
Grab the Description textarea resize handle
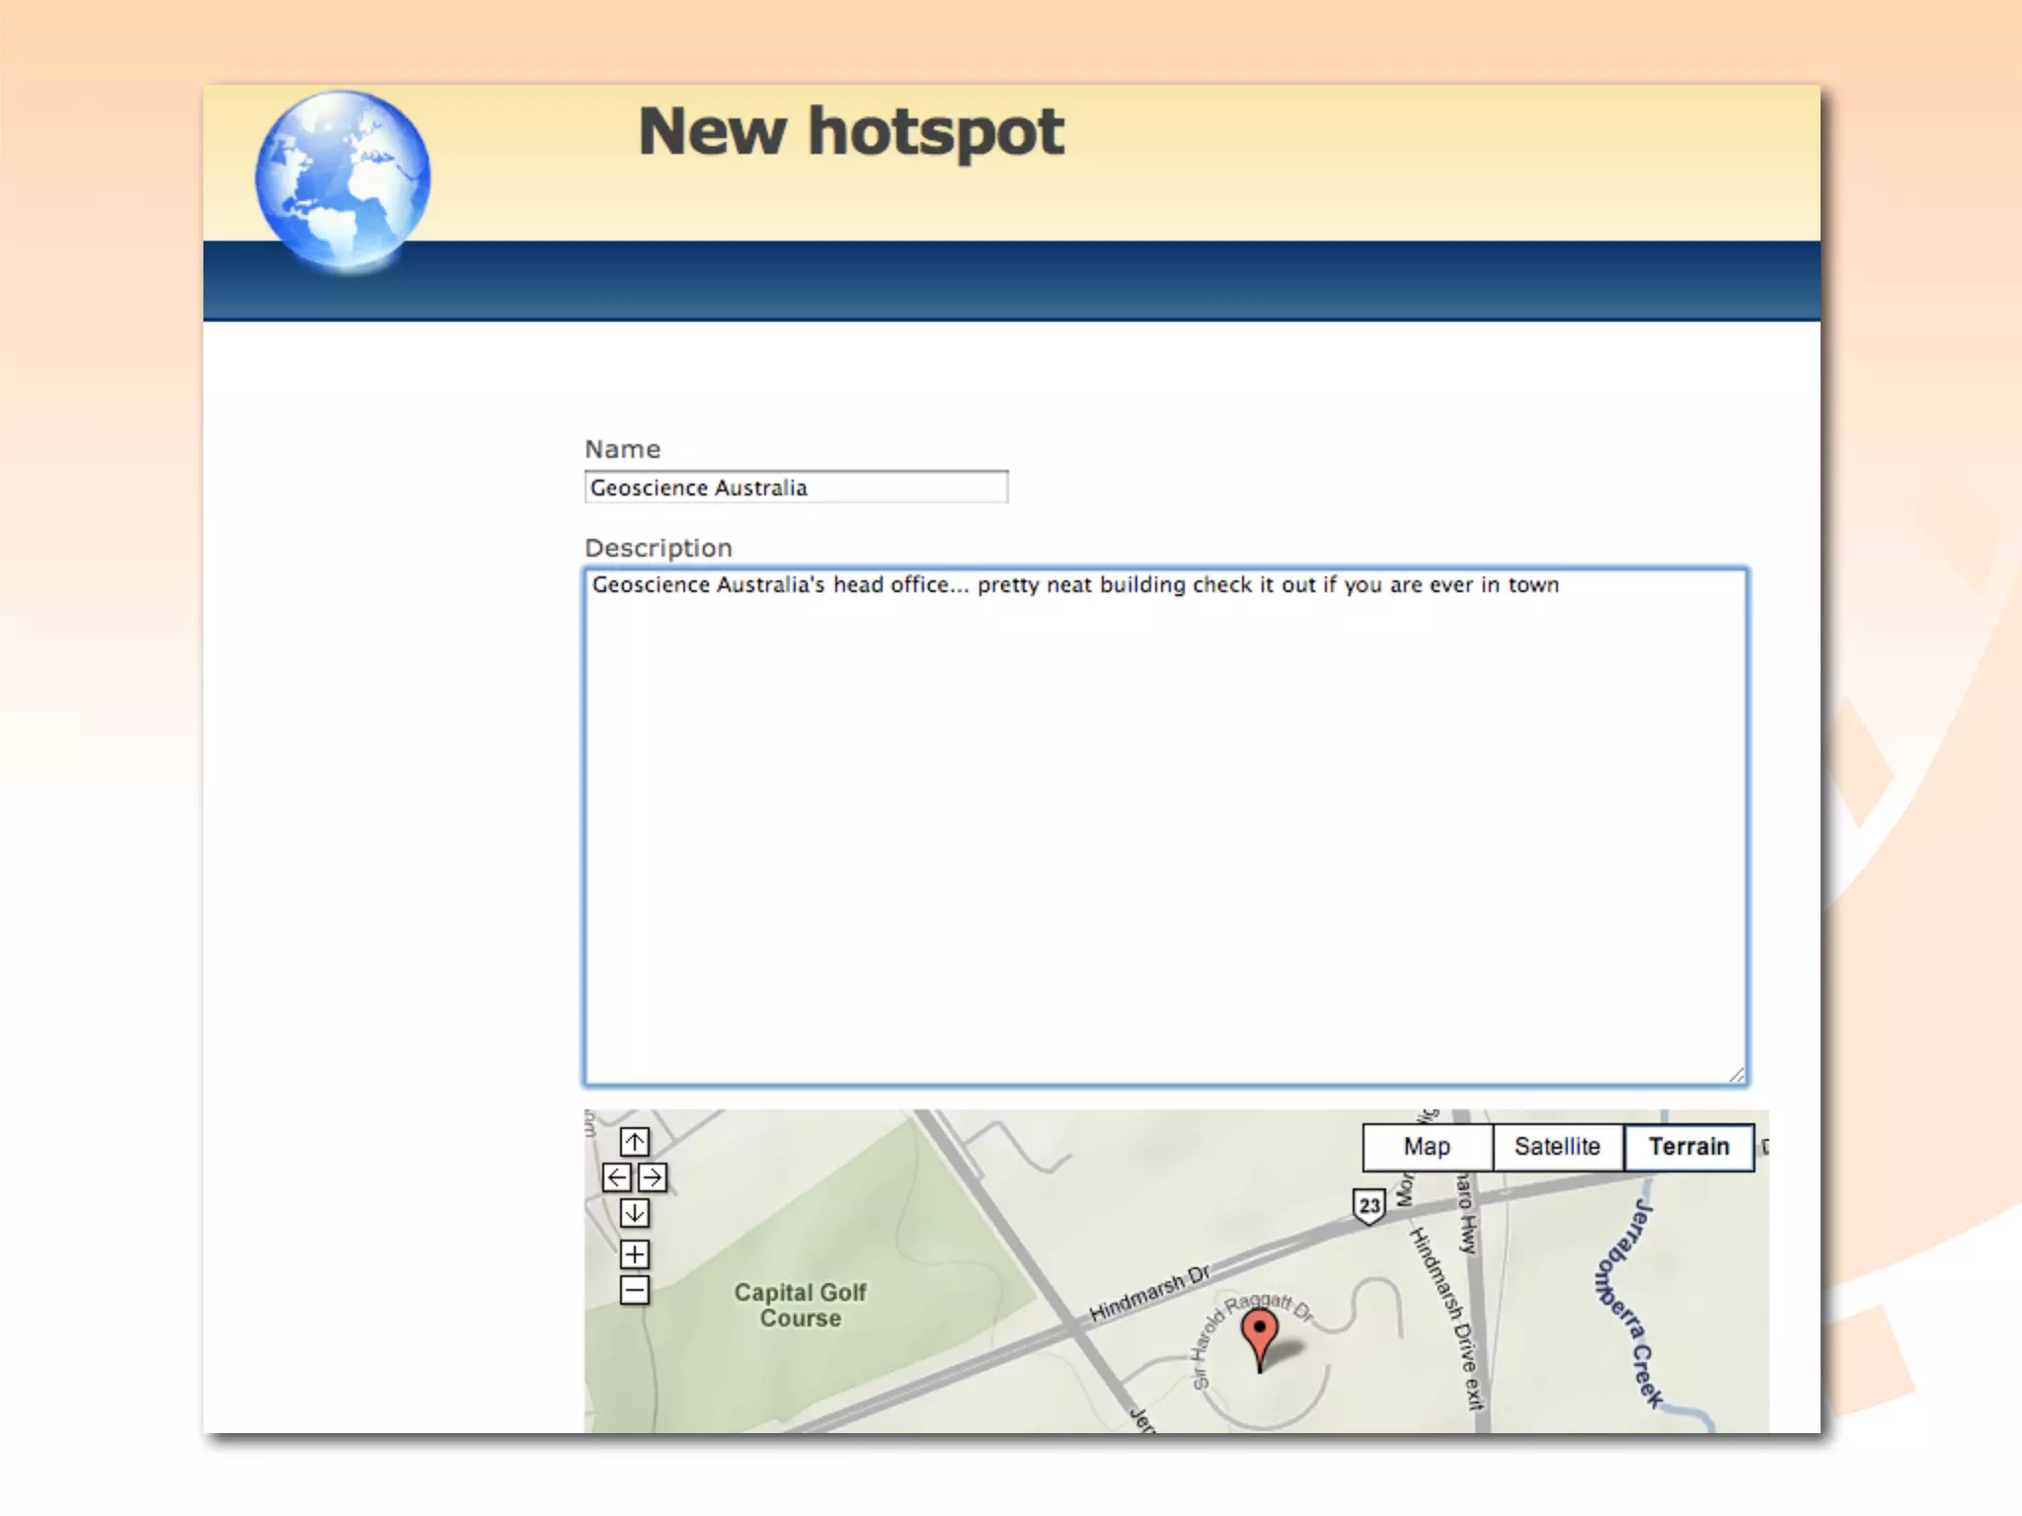coord(1737,1076)
